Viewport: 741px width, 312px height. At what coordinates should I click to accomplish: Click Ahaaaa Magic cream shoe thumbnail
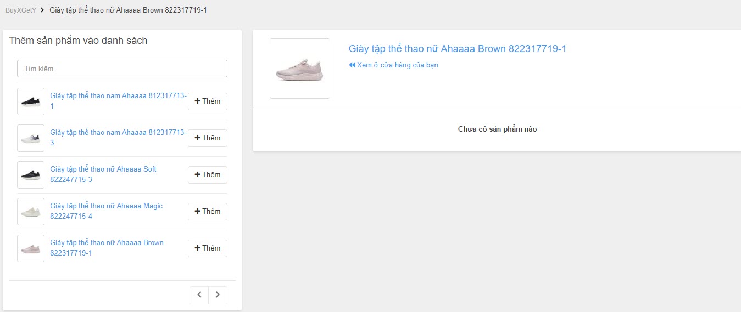(31, 212)
